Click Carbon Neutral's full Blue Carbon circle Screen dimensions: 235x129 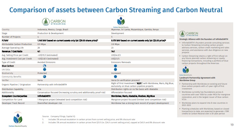tap(115, 66)
